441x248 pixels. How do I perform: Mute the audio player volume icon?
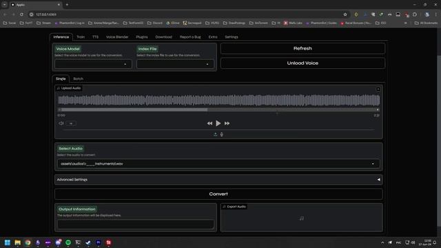[61, 123]
